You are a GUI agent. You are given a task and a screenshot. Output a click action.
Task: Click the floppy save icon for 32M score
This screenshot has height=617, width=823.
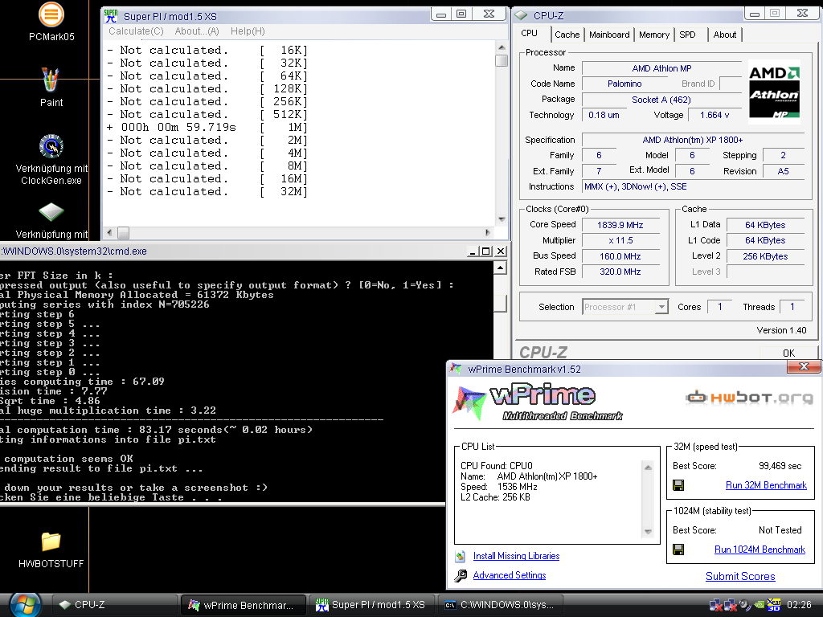(678, 485)
